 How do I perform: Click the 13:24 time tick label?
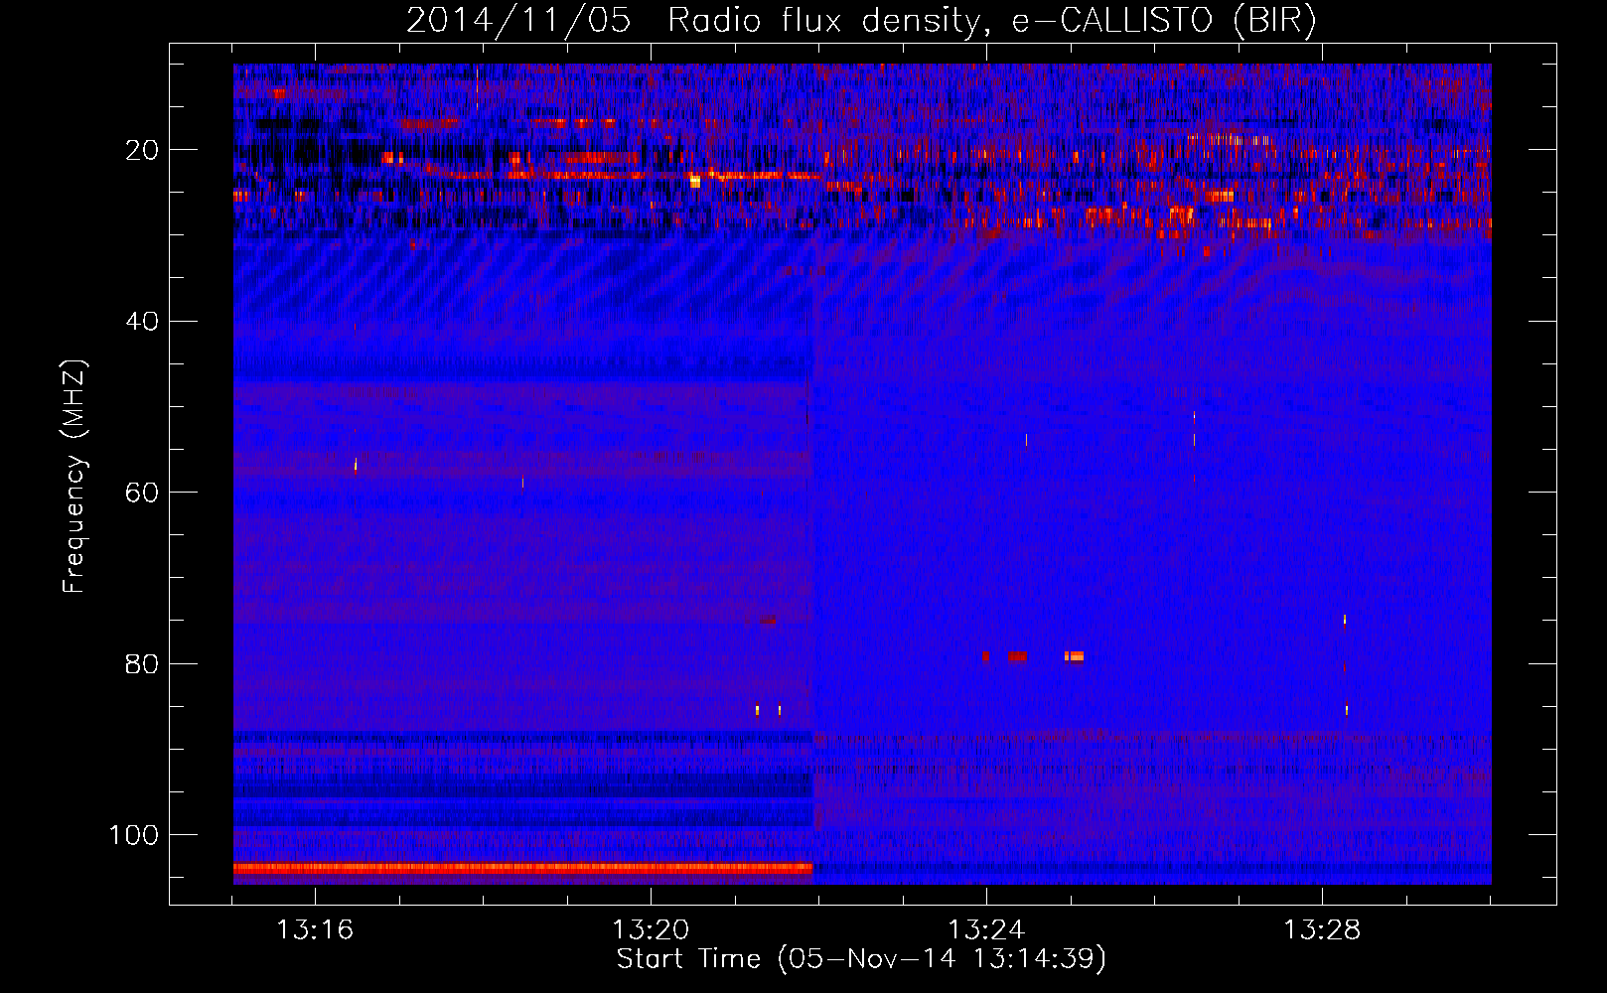[986, 930]
